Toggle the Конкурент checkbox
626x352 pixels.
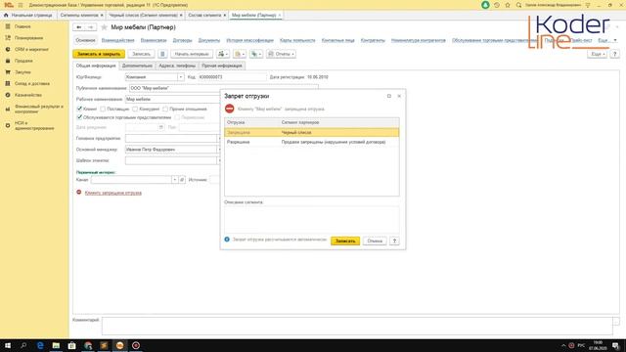point(135,109)
